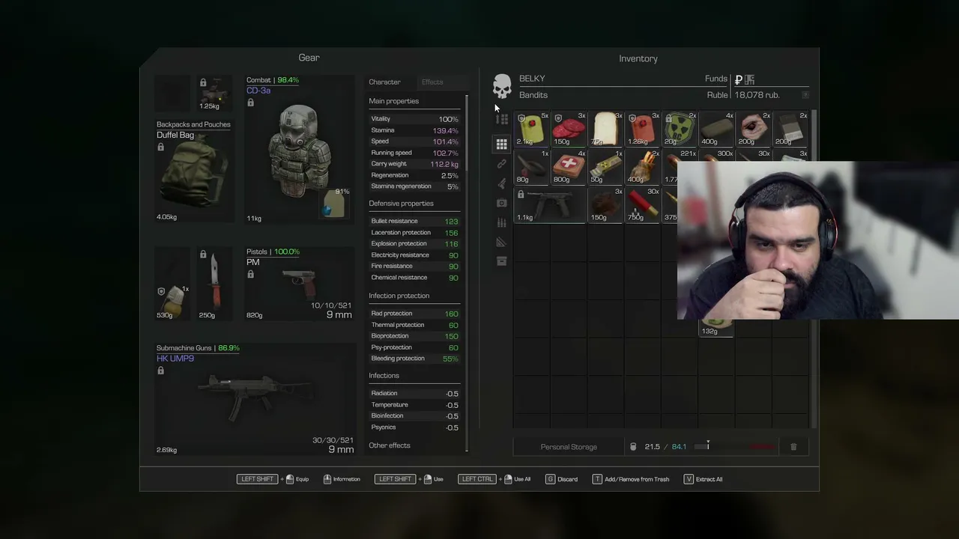Select the all-items grid filter
Screen dimensions: 959x539
coord(502,144)
